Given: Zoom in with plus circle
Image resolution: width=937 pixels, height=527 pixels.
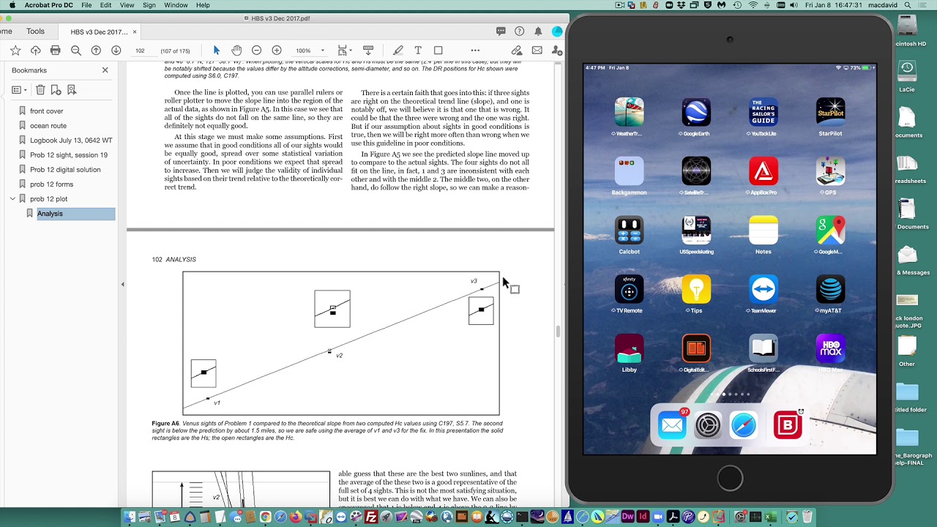Looking at the screenshot, I should click(x=277, y=51).
